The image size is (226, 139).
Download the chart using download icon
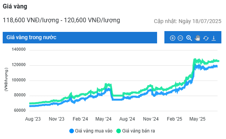[x=214, y=38]
